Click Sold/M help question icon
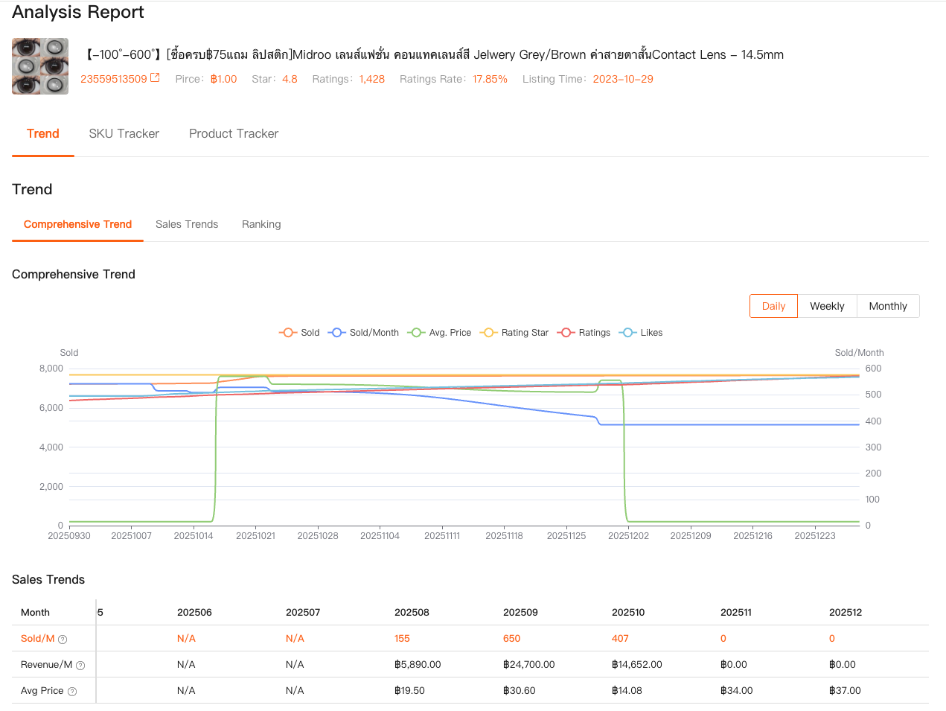946x711 pixels. coord(63,640)
